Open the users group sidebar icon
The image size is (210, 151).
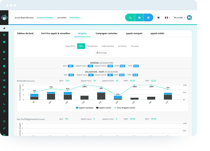(x=4, y=42)
